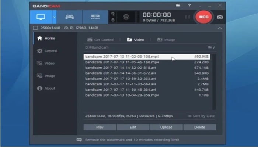Switch to game recording mode gamepad icon
Image resolution: width=258 pixels, height=147 pixels.
point(69,17)
